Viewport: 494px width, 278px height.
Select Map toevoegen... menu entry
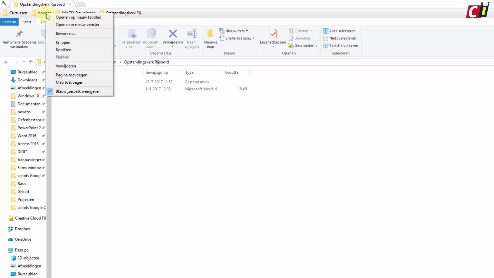[x=71, y=82]
